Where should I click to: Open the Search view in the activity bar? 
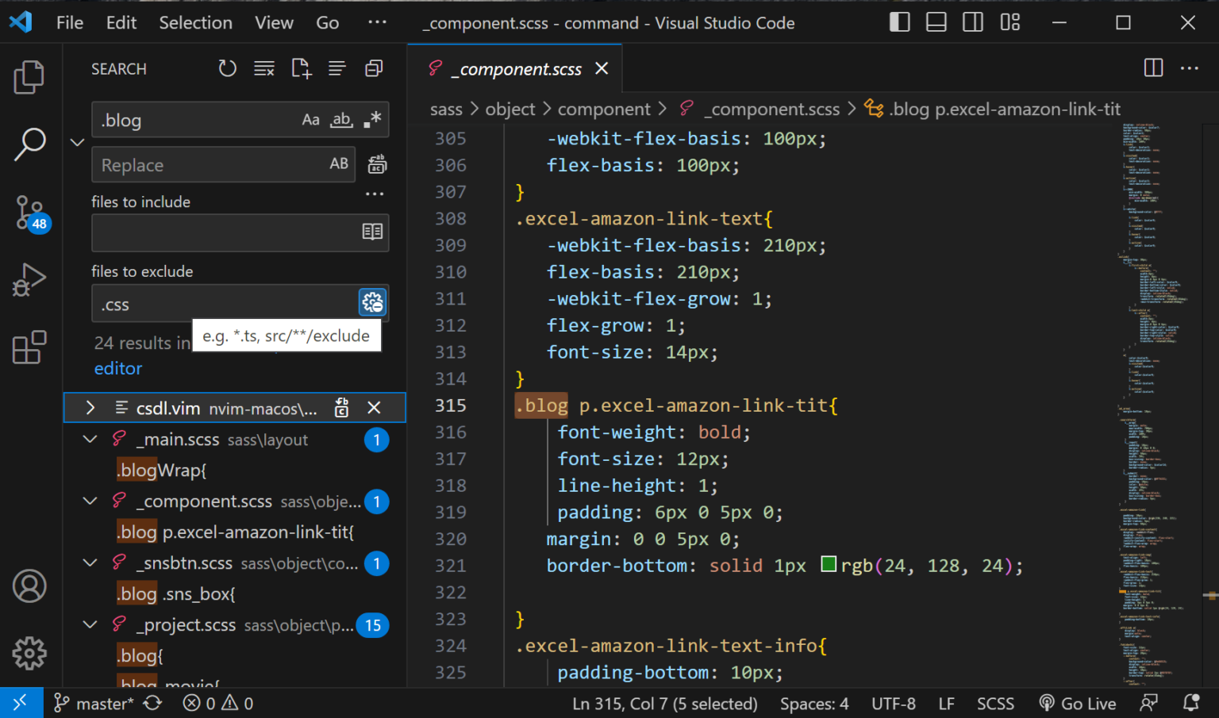click(x=29, y=144)
